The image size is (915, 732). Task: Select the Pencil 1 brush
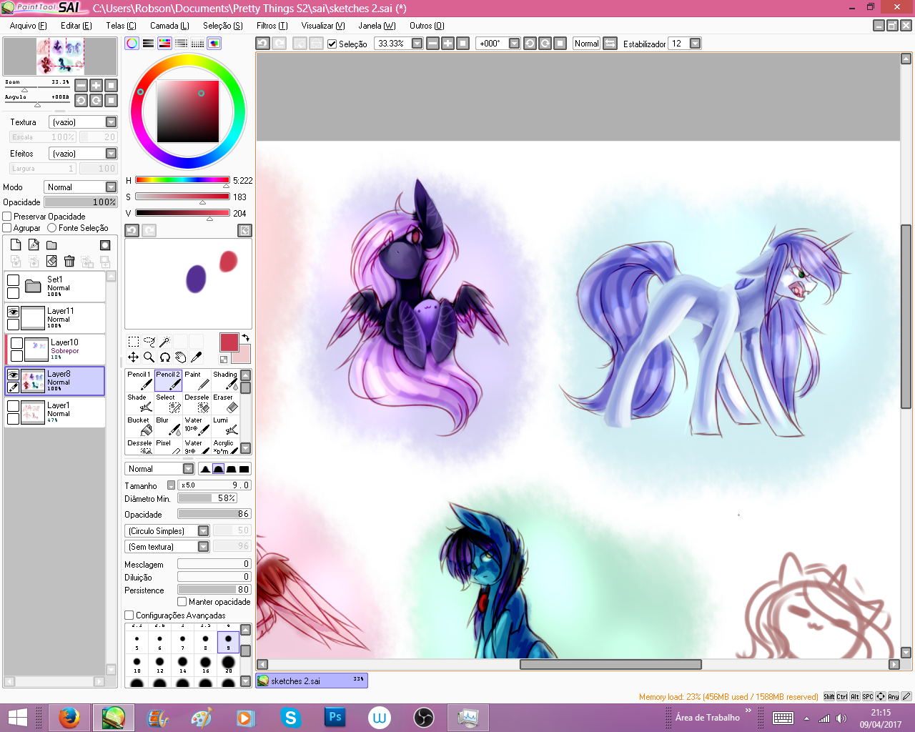pyautogui.click(x=139, y=381)
